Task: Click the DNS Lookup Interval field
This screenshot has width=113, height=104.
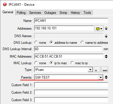Action: coord(68,49)
